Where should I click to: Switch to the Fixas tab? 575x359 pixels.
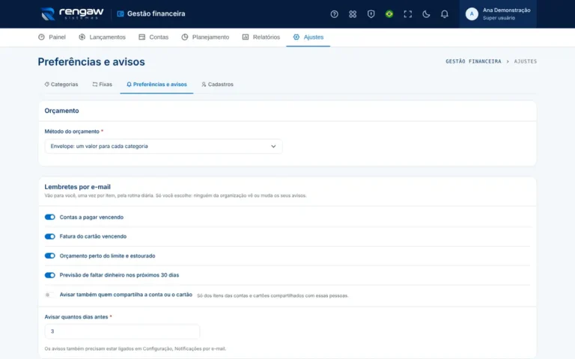coord(103,85)
